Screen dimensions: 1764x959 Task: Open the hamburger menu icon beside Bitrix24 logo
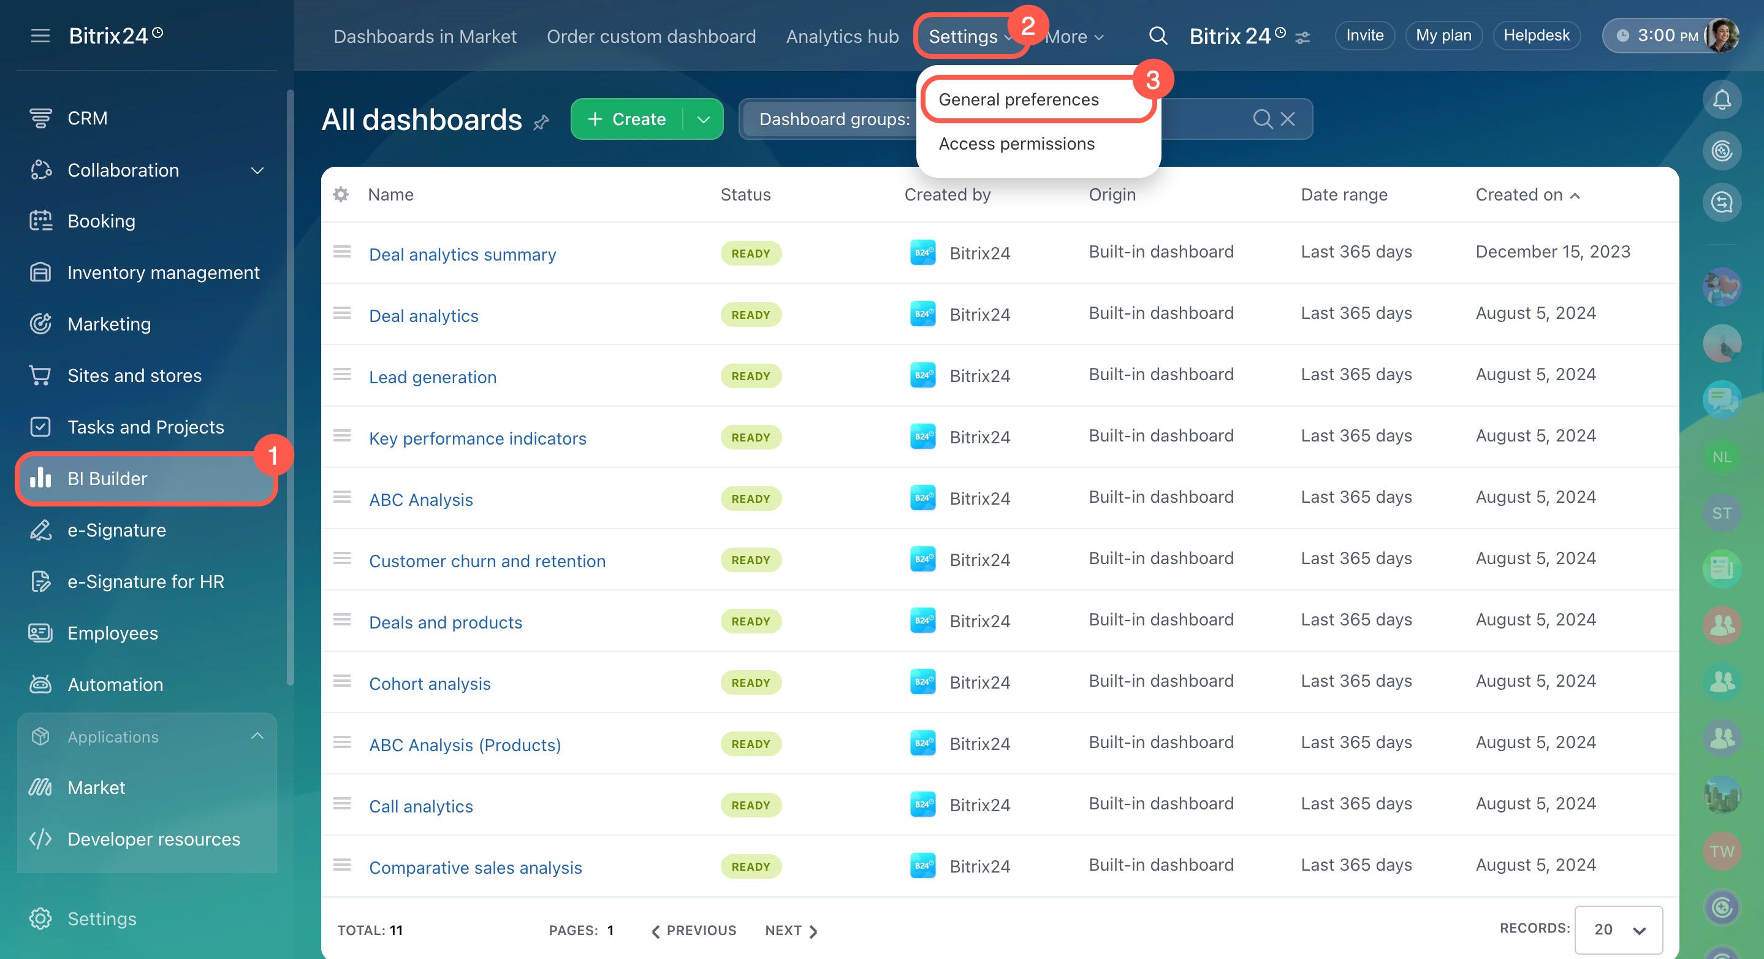(40, 36)
